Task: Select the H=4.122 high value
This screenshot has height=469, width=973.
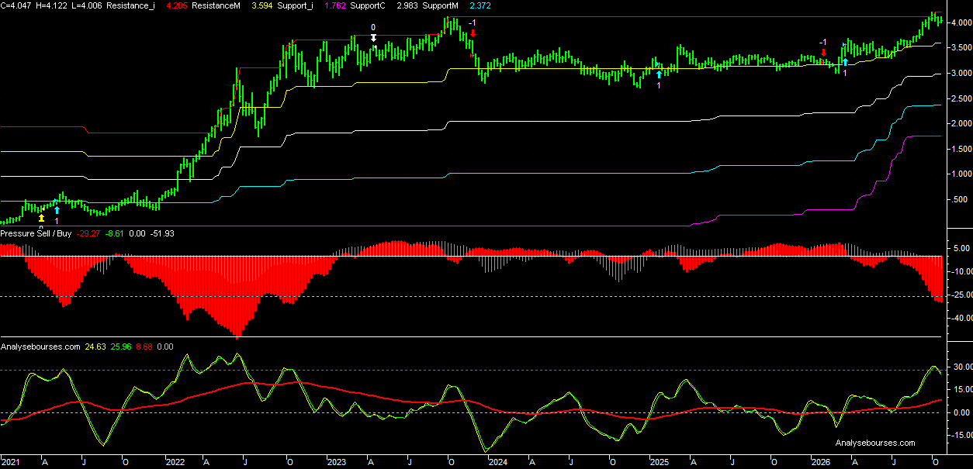Action: pyautogui.click(x=50, y=5)
